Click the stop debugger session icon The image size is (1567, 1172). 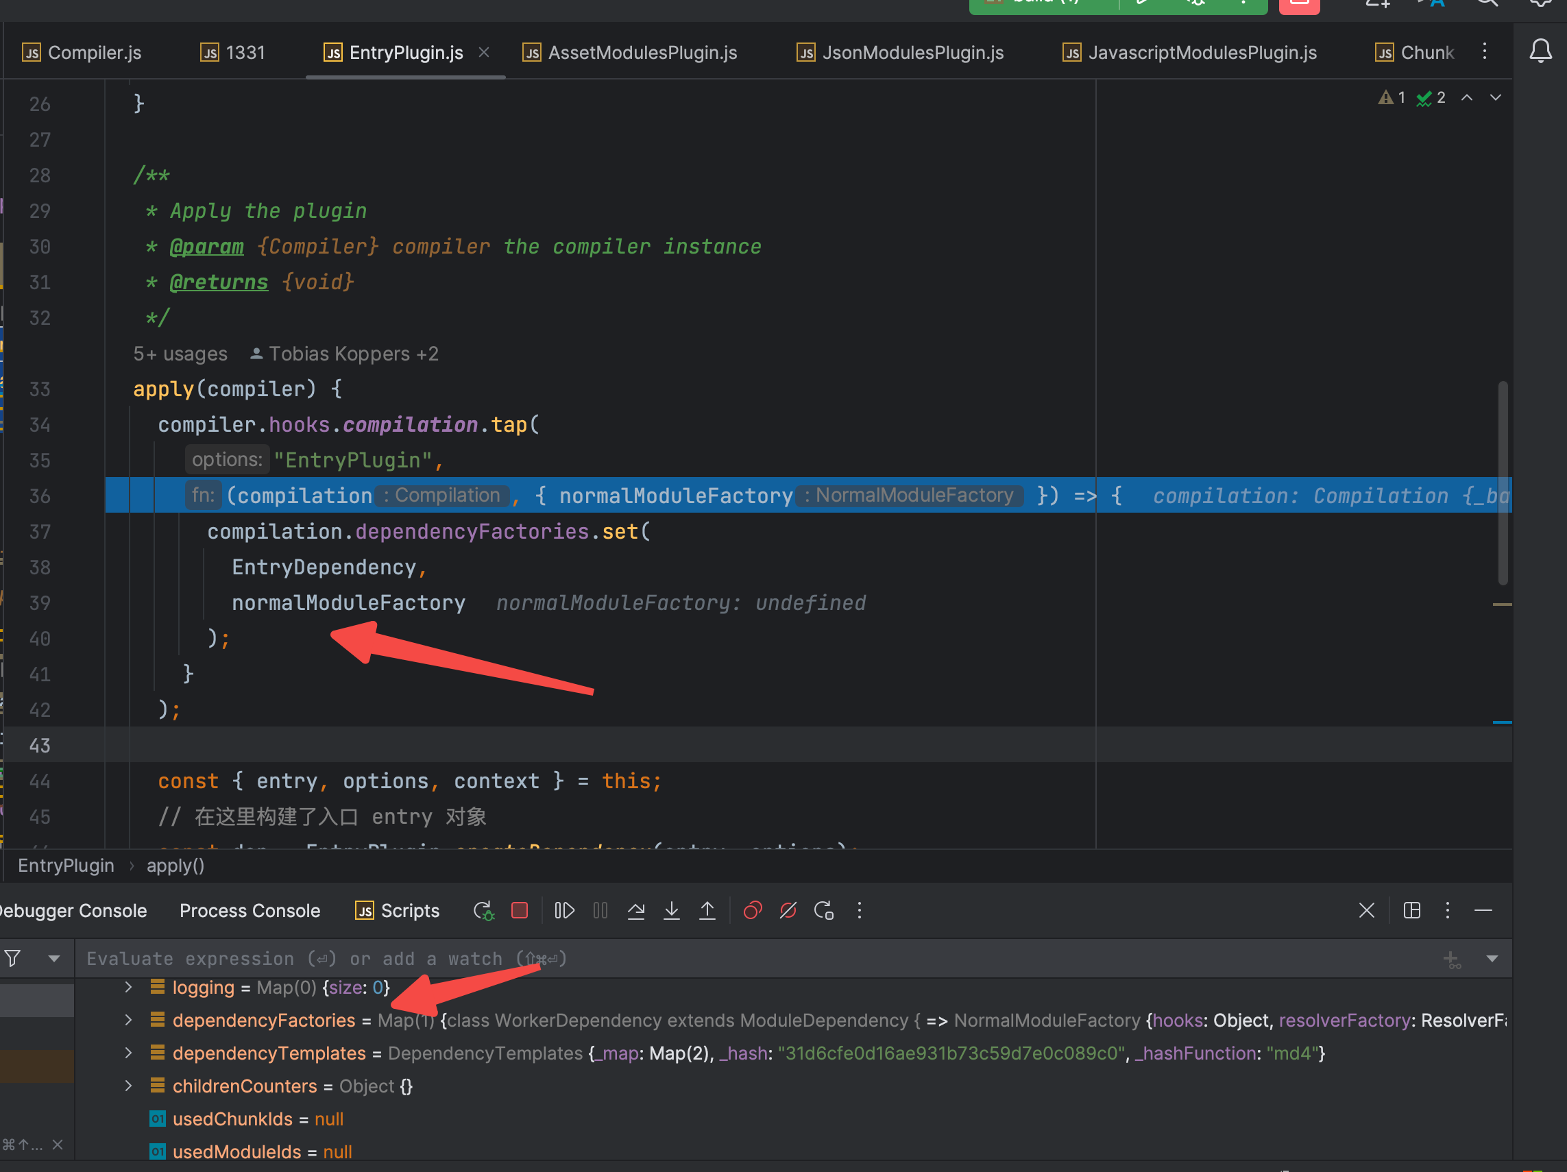click(x=520, y=911)
